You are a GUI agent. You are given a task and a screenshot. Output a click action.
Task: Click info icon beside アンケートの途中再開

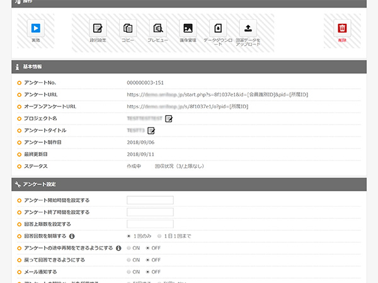pyautogui.click(x=119, y=248)
